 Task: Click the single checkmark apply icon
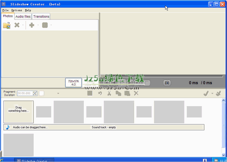206,94
